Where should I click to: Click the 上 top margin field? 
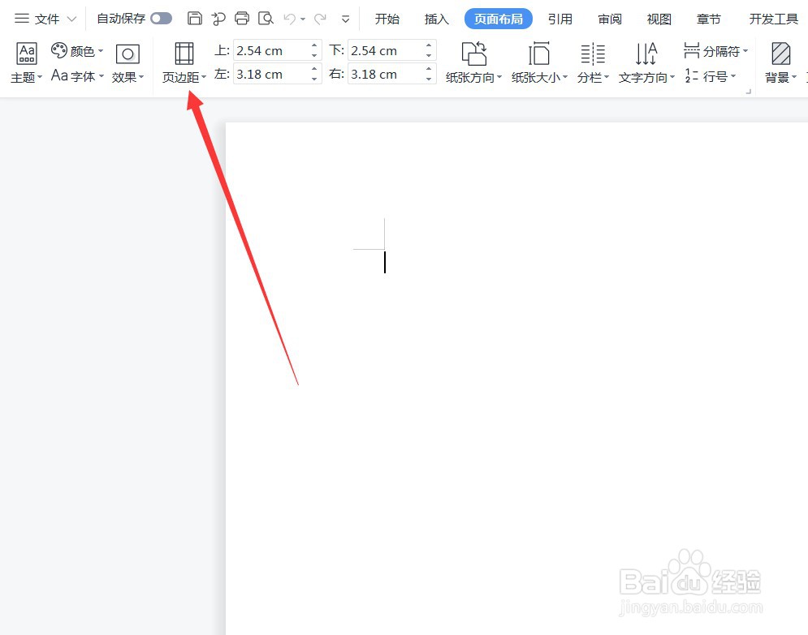pyautogui.click(x=270, y=50)
